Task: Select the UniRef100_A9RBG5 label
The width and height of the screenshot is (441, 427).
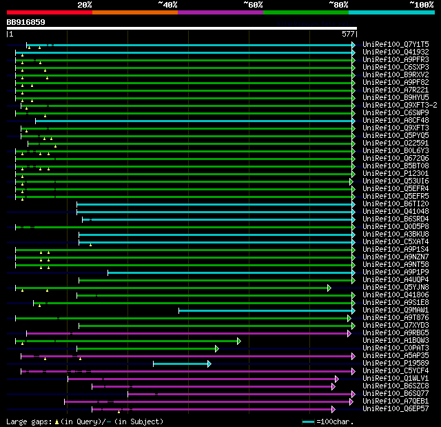Action: pyautogui.click(x=396, y=333)
